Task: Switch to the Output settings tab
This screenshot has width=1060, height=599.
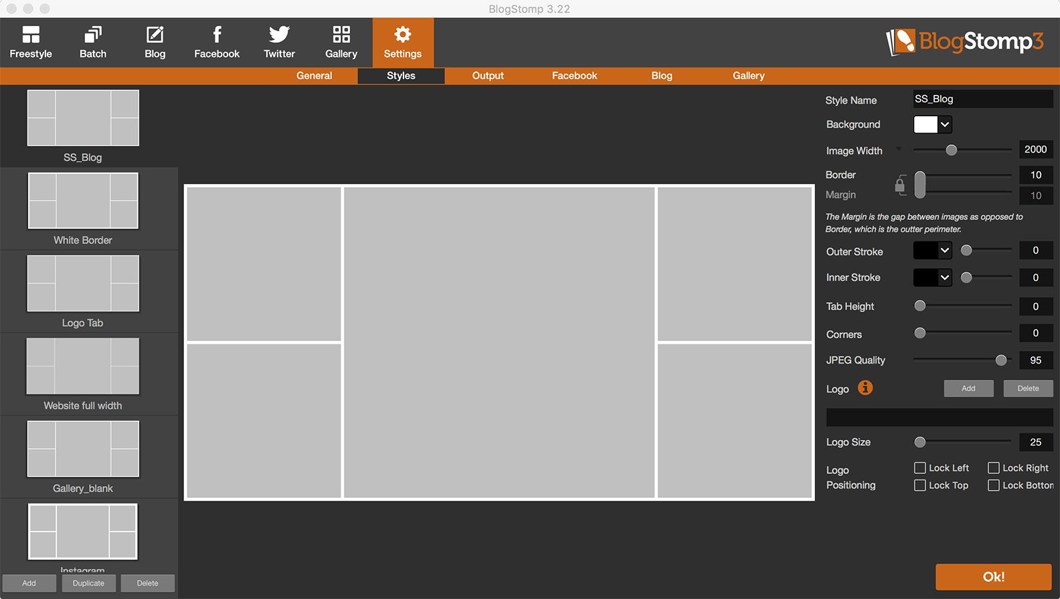Action: (488, 76)
